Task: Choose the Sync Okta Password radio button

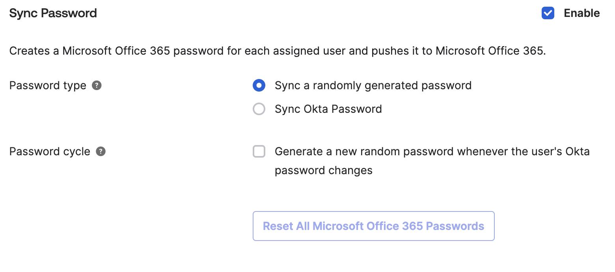Action: pos(259,109)
